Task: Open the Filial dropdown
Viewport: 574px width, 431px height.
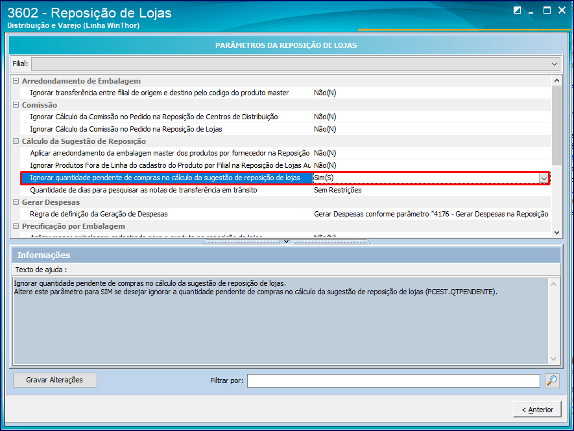Action: 555,64
